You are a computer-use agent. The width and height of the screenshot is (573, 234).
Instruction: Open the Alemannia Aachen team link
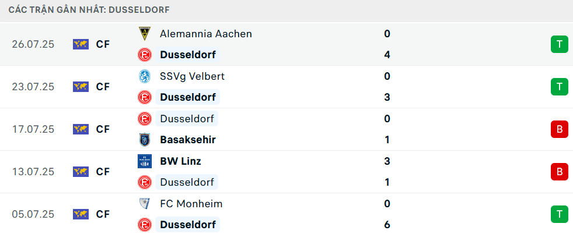click(206, 34)
